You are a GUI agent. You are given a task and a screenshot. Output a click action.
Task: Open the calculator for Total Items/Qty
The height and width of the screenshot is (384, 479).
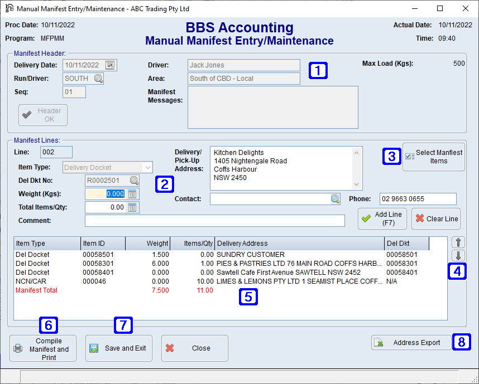point(132,207)
